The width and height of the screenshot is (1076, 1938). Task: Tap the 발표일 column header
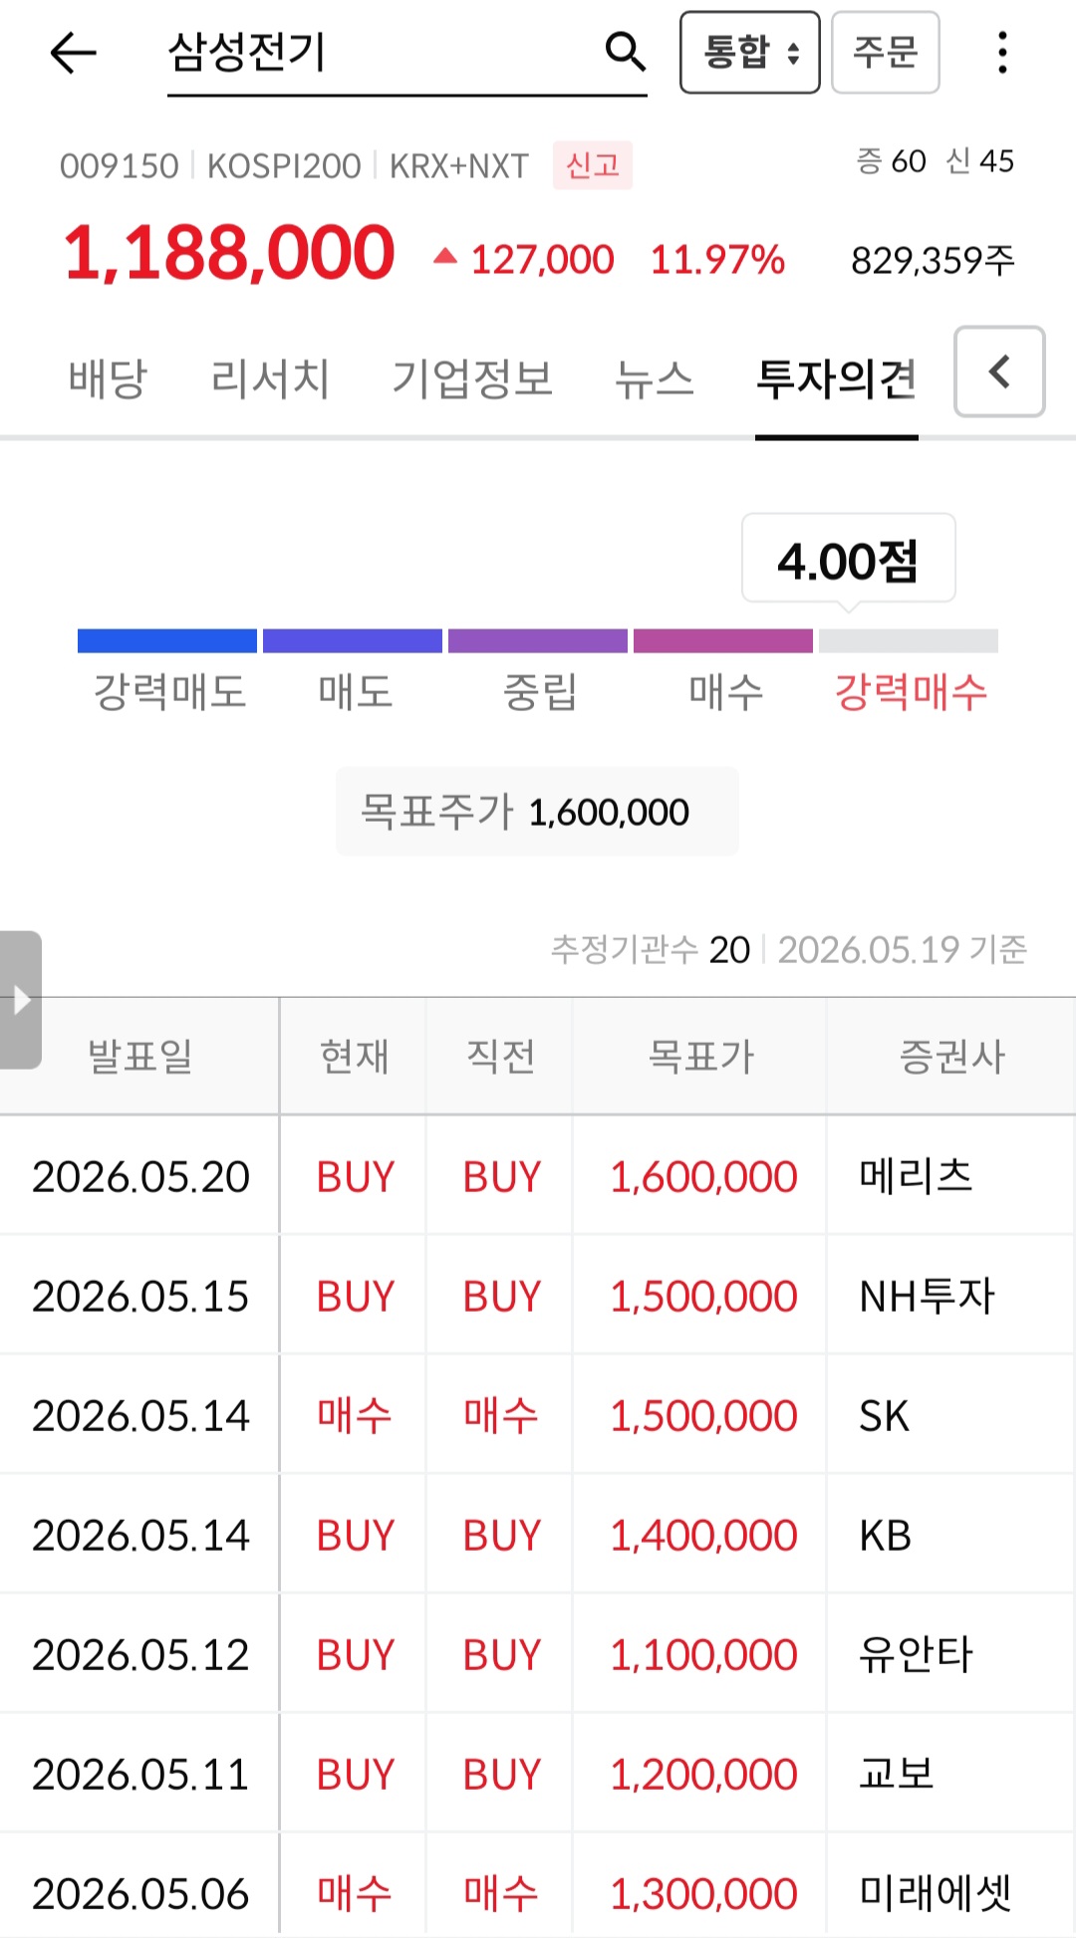pos(139,1056)
